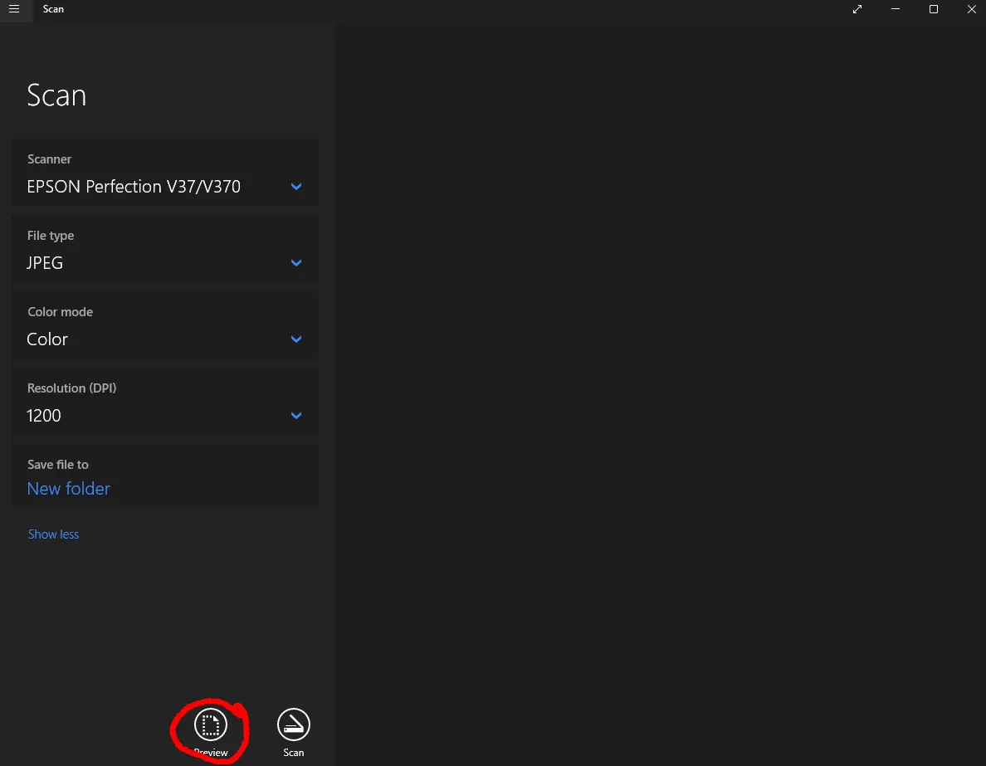Click the 1200 resolution value

click(x=44, y=416)
